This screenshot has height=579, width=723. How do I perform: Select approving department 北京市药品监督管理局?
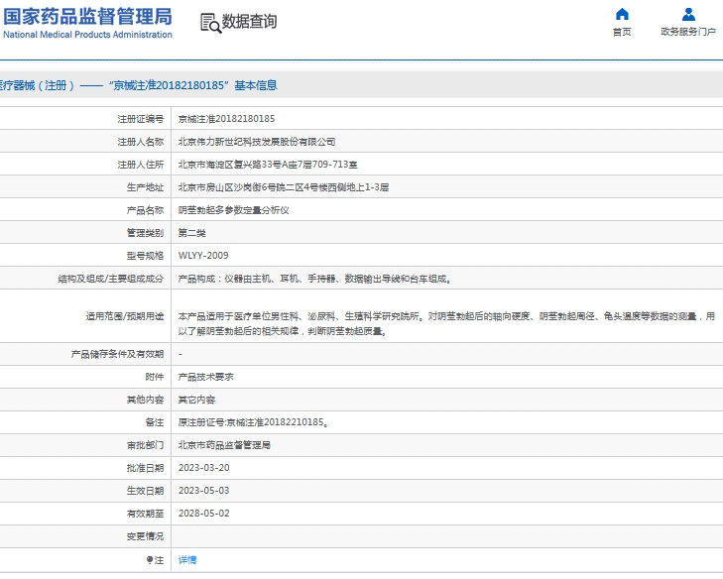click(x=224, y=445)
